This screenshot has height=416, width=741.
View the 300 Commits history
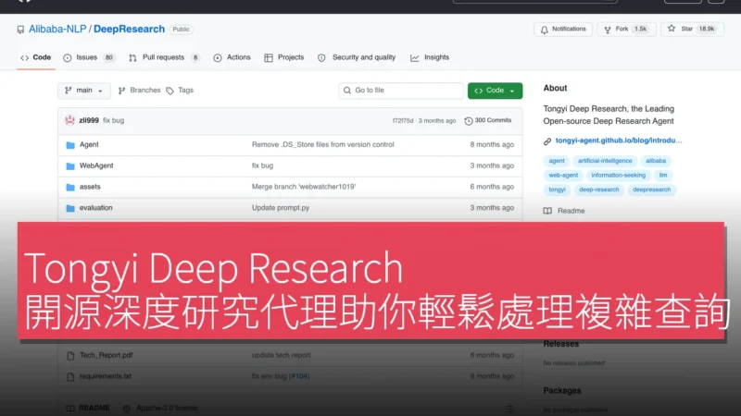(488, 121)
